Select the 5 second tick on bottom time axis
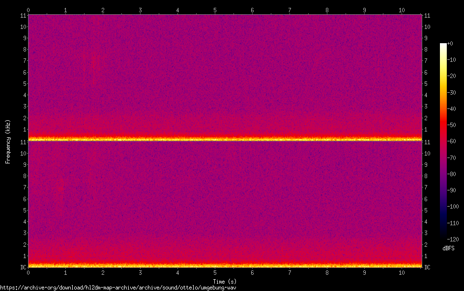 click(215, 272)
